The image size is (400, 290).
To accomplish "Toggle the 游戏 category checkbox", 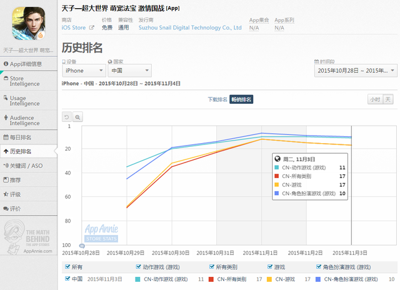I will (x=270, y=267).
